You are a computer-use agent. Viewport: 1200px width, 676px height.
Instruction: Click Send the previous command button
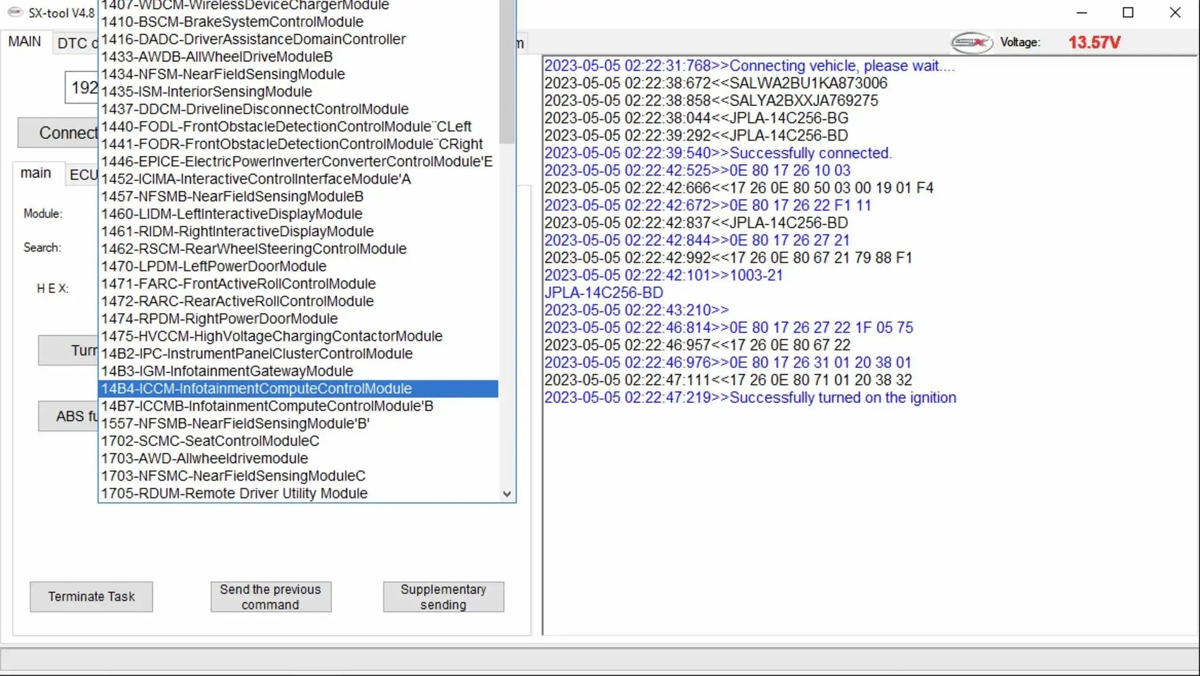(x=271, y=597)
